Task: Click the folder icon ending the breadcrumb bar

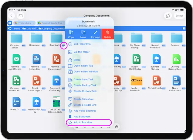Action: click(184, 29)
